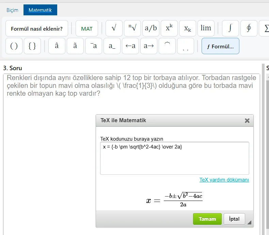Insert square root symbol

pyautogui.click(x=114, y=28)
